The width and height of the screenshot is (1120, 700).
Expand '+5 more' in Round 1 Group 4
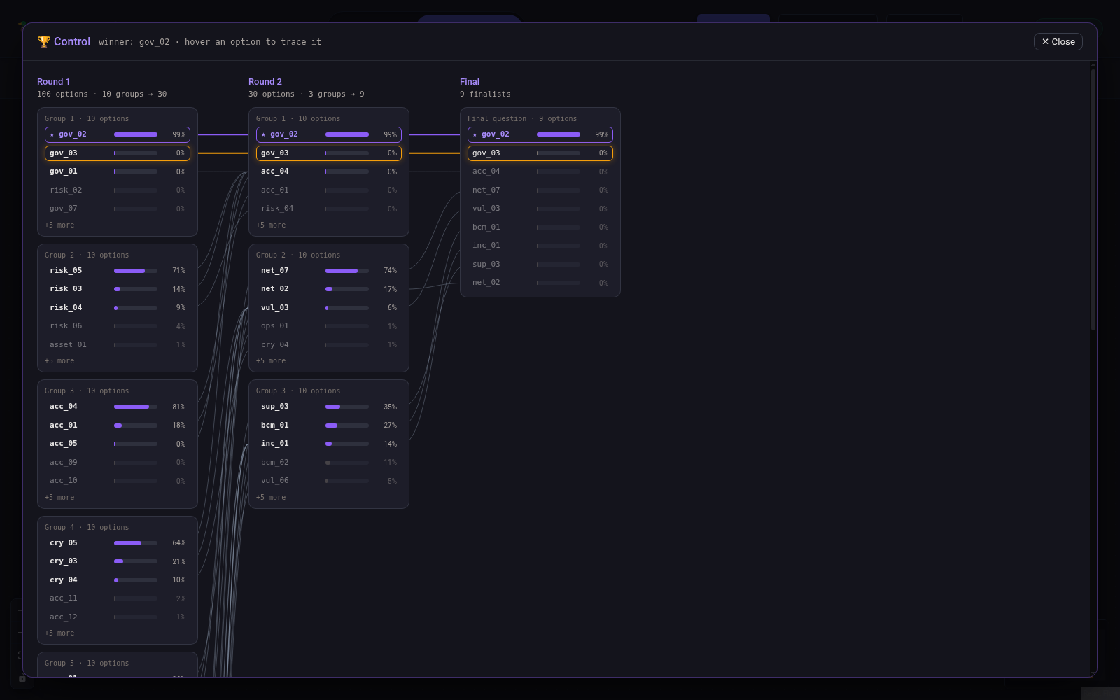[59, 633]
